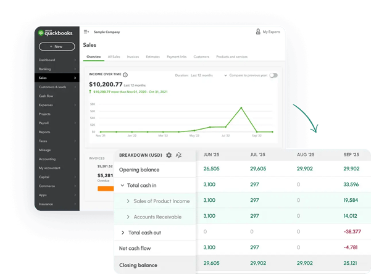Expand the Dashboard sidebar chevron
Viewport: 371px width, 274px height.
click(75, 60)
